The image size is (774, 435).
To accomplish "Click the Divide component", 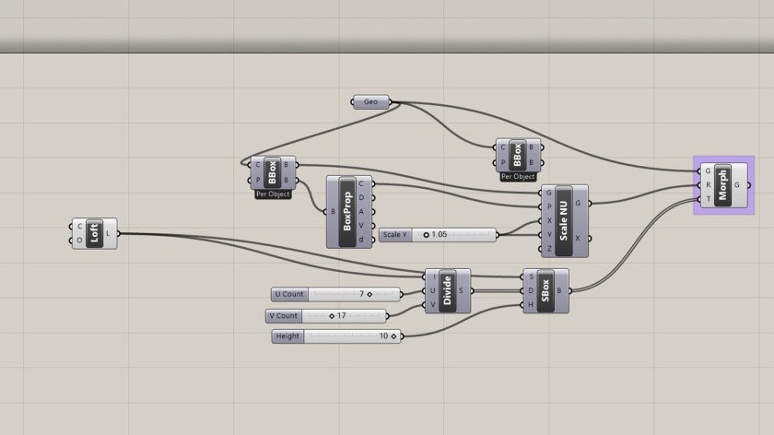I will click(x=447, y=291).
